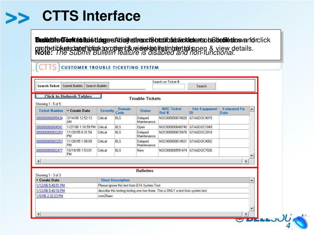Click the Bulletins scroll up arrow
The width and height of the screenshot is (314, 235).
point(252,181)
